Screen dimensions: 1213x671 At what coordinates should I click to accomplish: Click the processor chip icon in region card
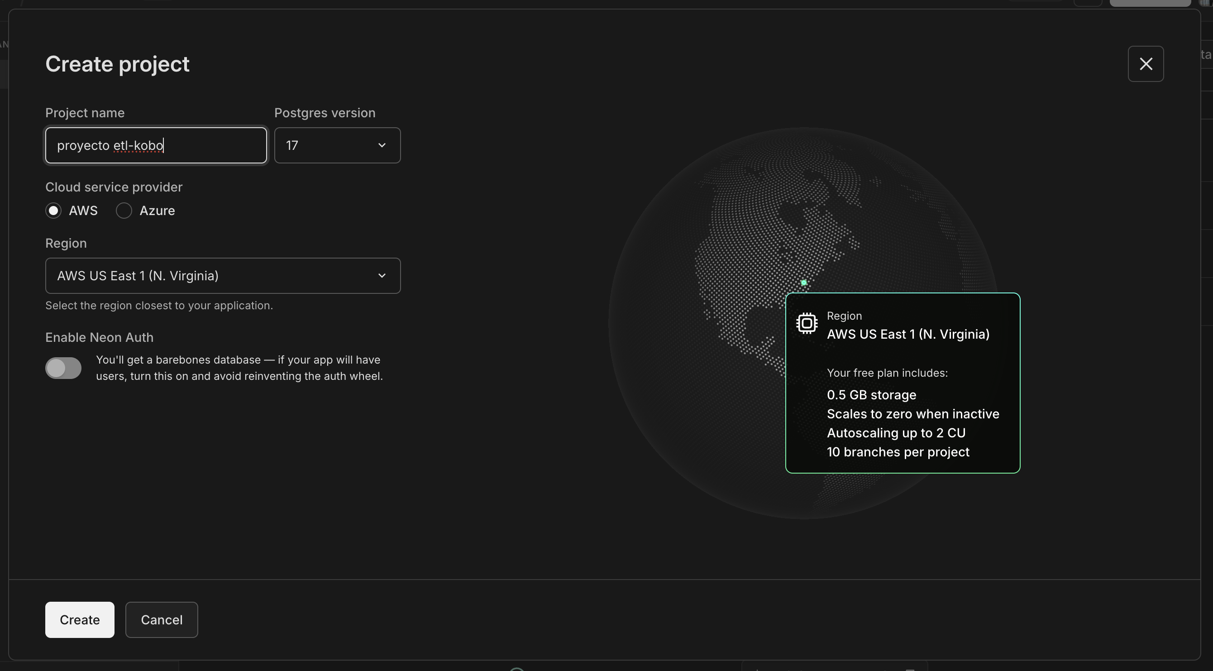[x=806, y=323]
